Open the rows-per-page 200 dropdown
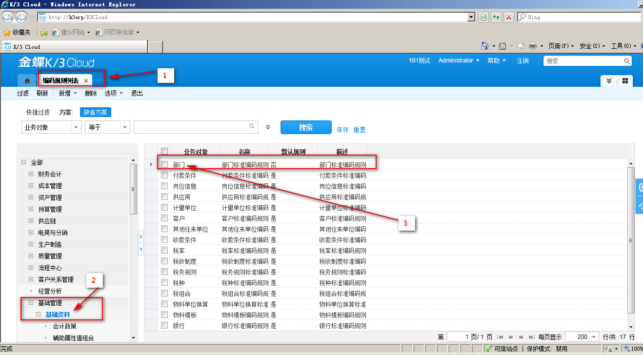This screenshot has width=643, height=355. pyautogui.click(x=594, y=337)
